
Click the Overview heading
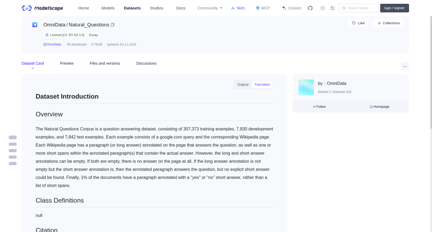[x=49, y=114]
